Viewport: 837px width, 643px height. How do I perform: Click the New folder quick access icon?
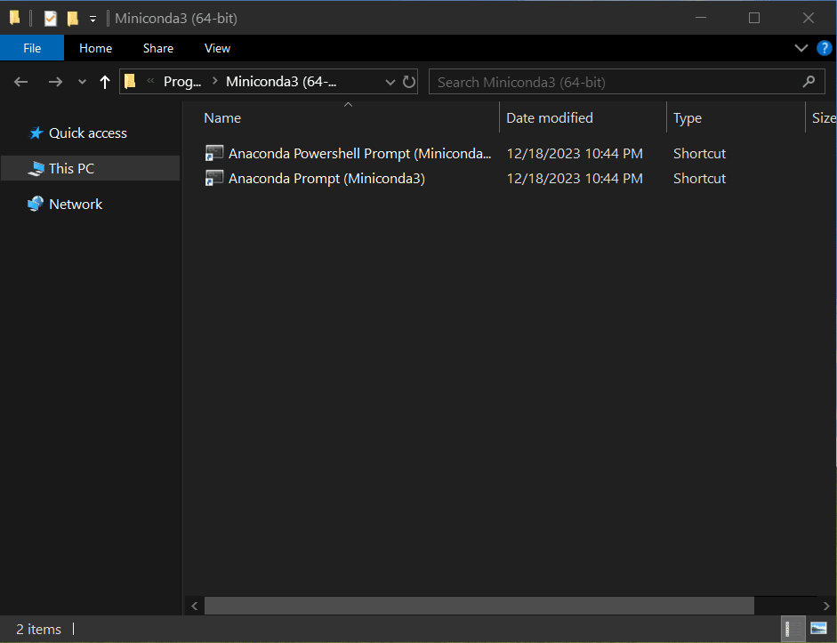click(x=73, y=19)
